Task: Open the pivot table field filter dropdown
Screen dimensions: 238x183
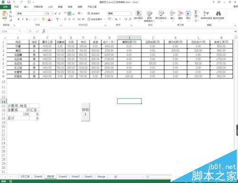Action: pyautogui.click(x=28, y=110)
